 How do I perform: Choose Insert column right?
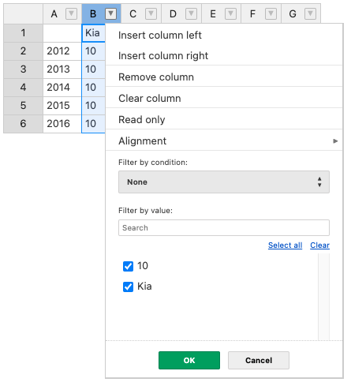(x=224, y=55)
